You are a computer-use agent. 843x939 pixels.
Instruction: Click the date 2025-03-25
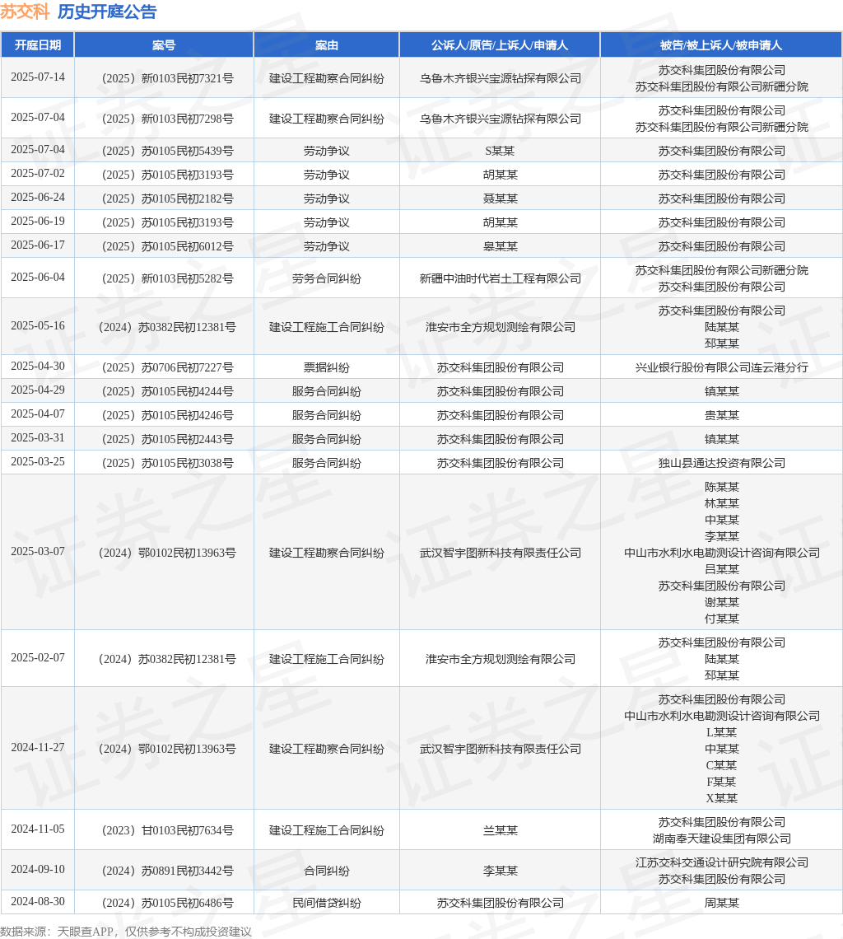[38, 462]
